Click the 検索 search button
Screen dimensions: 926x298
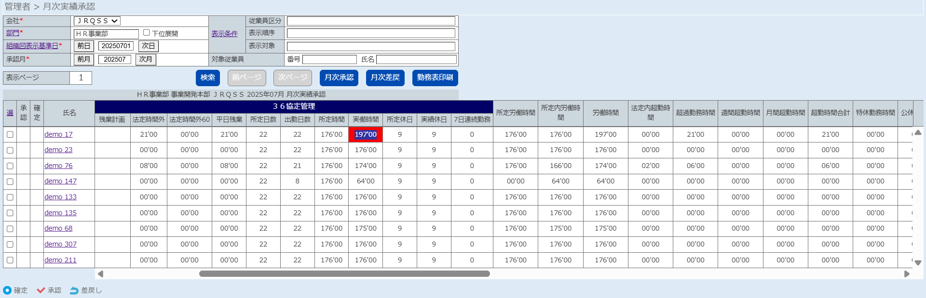click(x=207, y=78)
